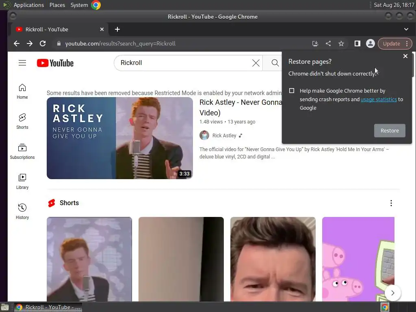Viewport: 416px width, 312px height.
Task: Open the Chrome profile avatar menu
Action: coord(370,43)
